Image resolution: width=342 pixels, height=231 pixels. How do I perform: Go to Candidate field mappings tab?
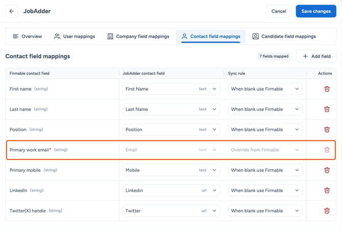284,36
